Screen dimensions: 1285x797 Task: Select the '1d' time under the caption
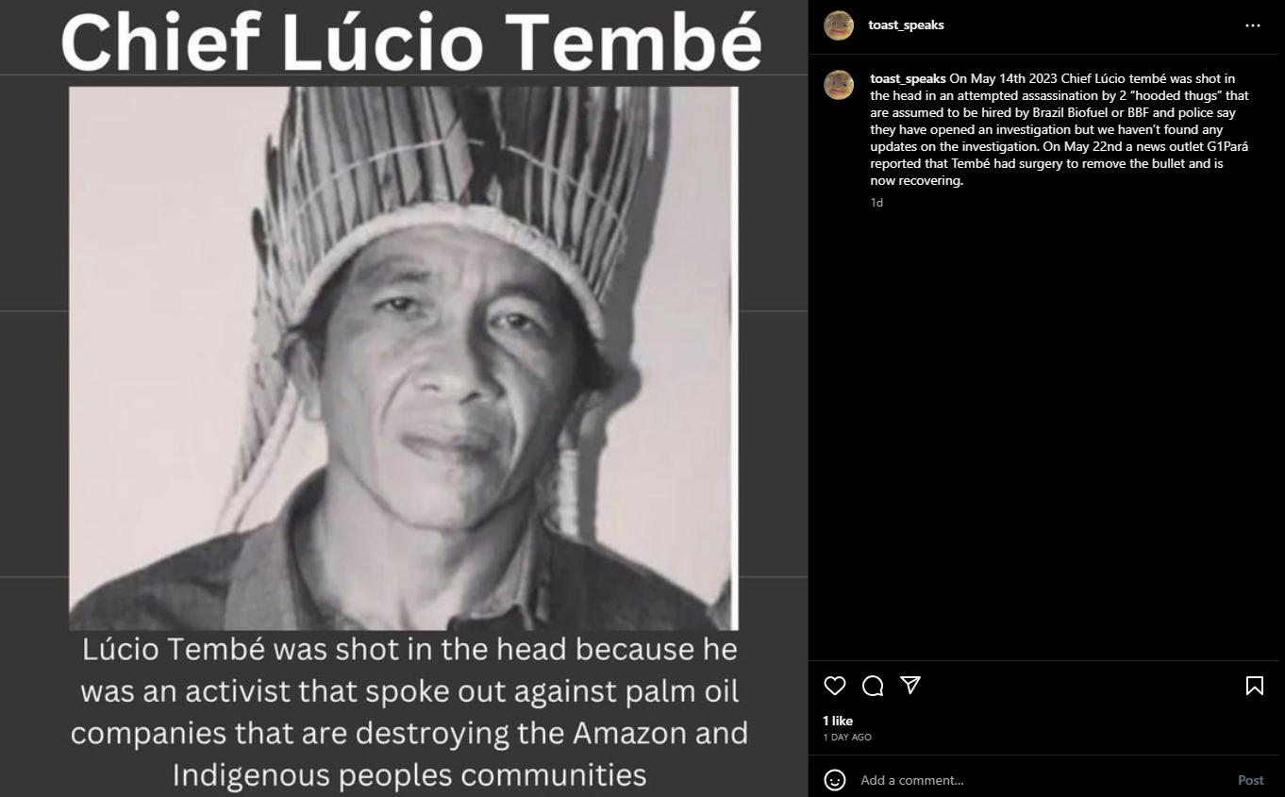876,202
